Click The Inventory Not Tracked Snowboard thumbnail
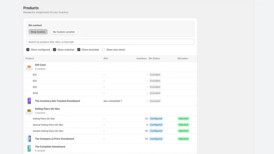This screenshot has height=154, width=274. (x=29, y=101)
